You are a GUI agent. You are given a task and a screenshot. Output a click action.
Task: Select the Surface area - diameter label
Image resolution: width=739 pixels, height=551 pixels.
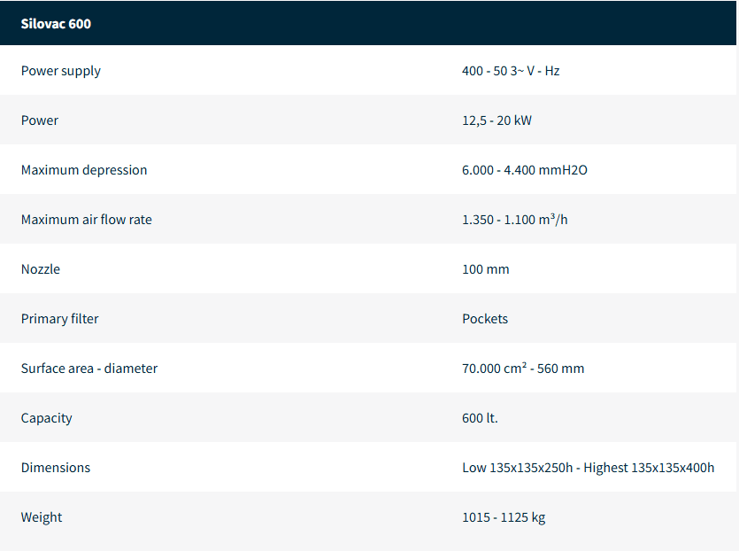pos(89,368)
